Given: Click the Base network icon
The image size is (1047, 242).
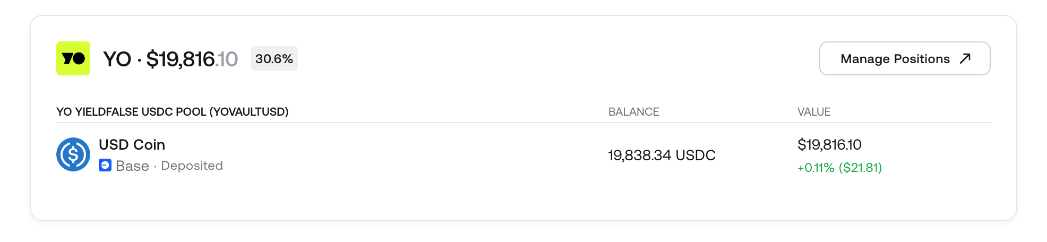Looking at the screenshot, I should pos(105,166).
